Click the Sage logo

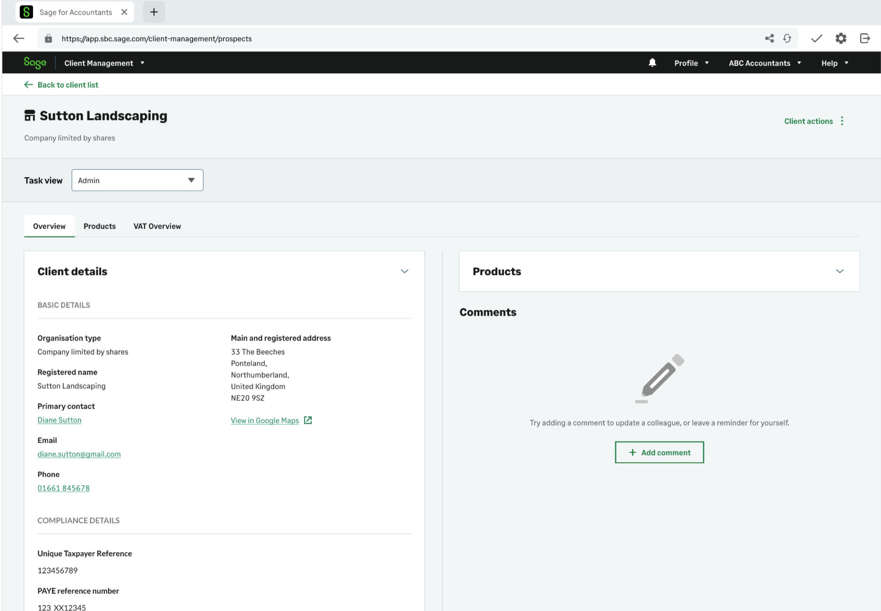click(x=35, y=63)
